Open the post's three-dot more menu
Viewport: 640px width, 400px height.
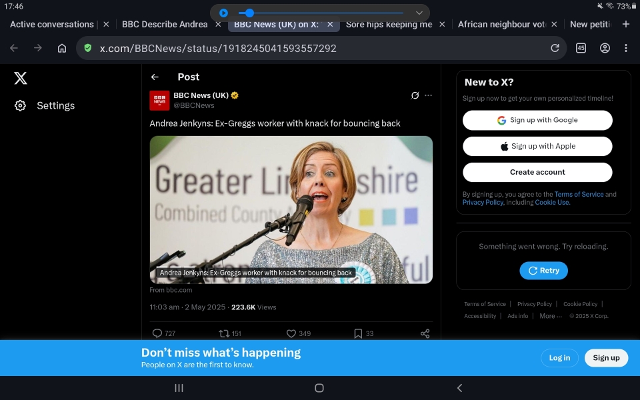[x=428, y=95]
